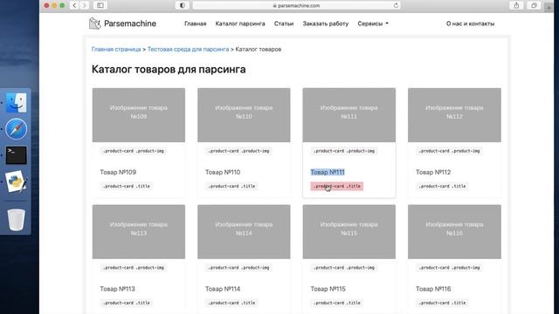The image size is (559, 314).
Task: Click the Товар №110 title
Action: [x=223, y=172]
